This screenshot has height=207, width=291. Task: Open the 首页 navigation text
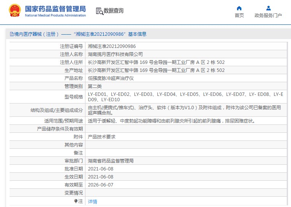pyautogui.click(x=239, y=16)
